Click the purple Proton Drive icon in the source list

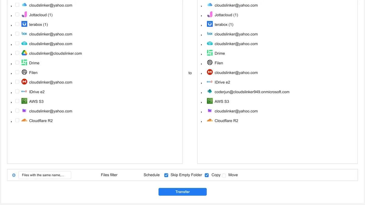tap(24, 111)
